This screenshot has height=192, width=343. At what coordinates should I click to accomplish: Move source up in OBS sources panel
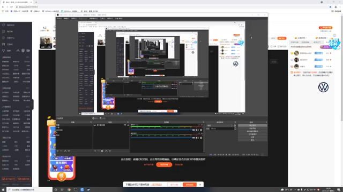(106, 151)
